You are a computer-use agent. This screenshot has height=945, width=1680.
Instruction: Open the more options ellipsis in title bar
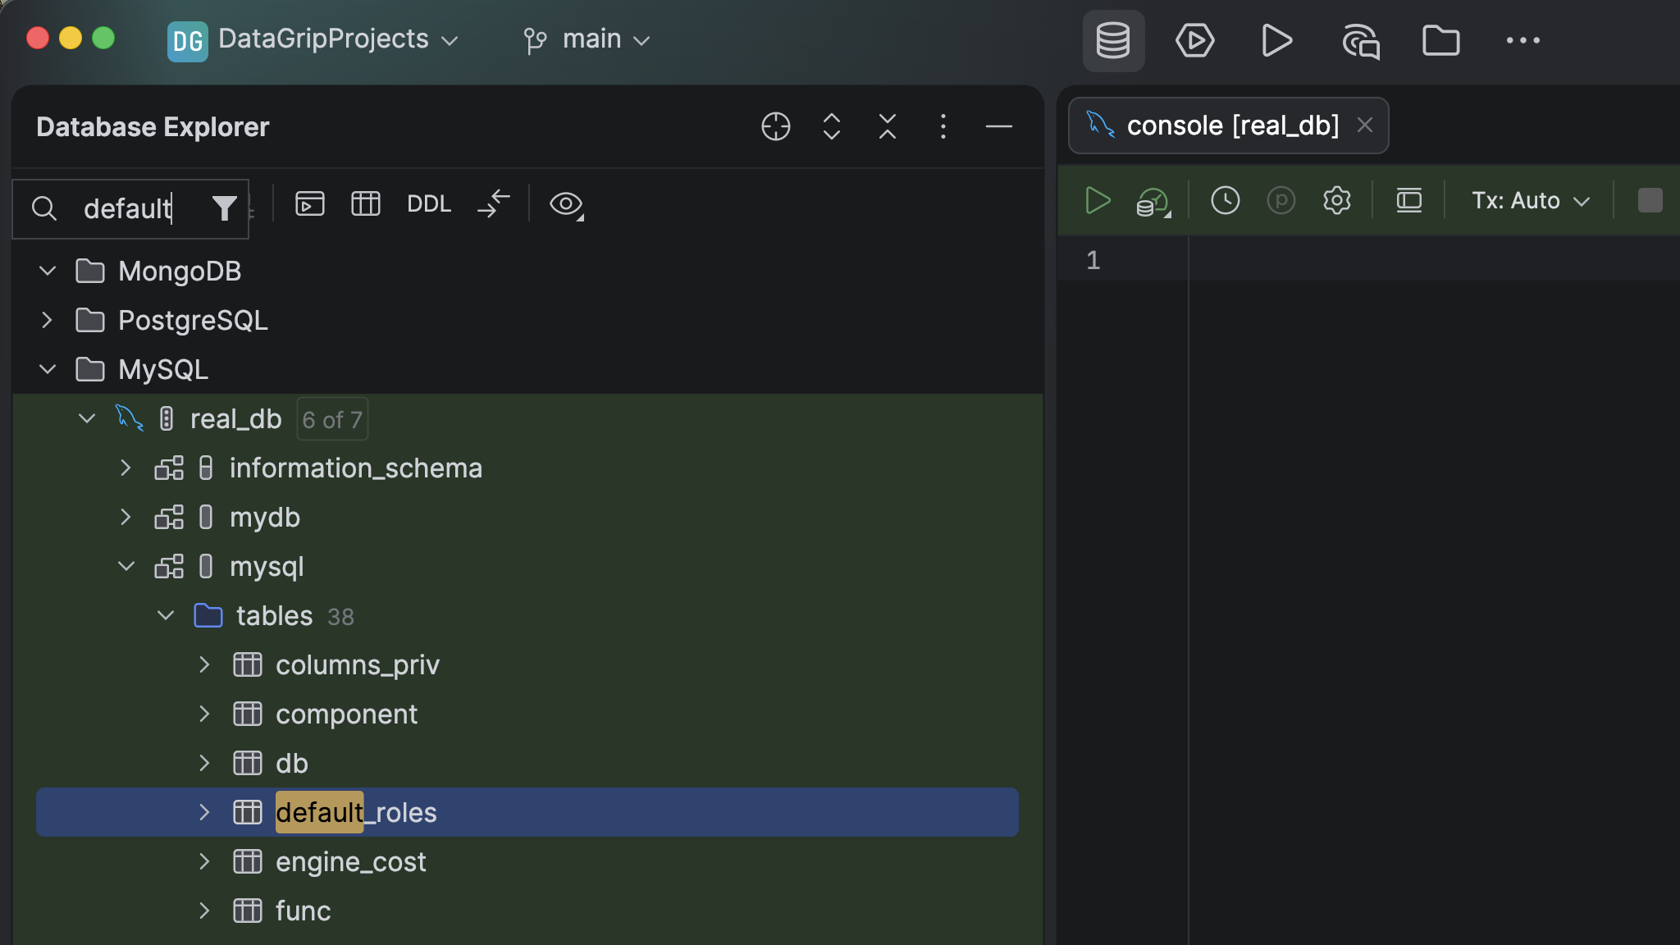click(1523, 40)
